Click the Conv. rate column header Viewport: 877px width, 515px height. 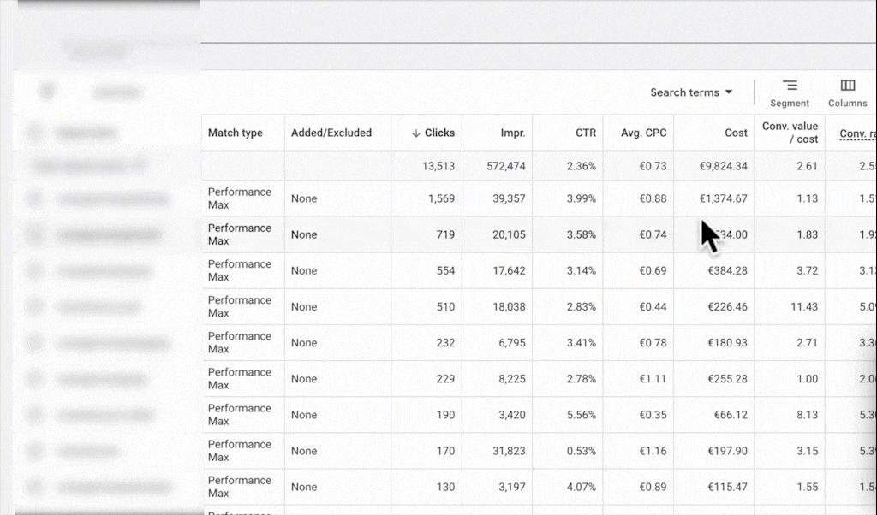[856, 133]
